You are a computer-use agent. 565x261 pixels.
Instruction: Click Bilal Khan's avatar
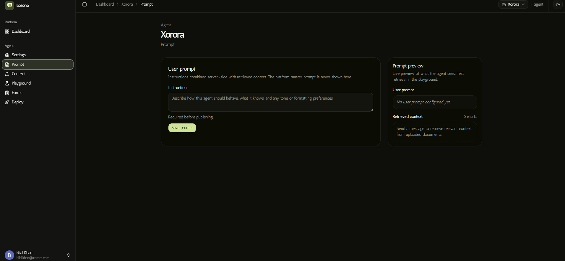(x=9, y=255)
